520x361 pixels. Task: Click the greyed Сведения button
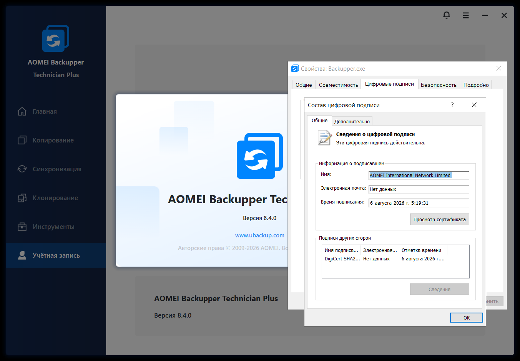tap(440, 289)
